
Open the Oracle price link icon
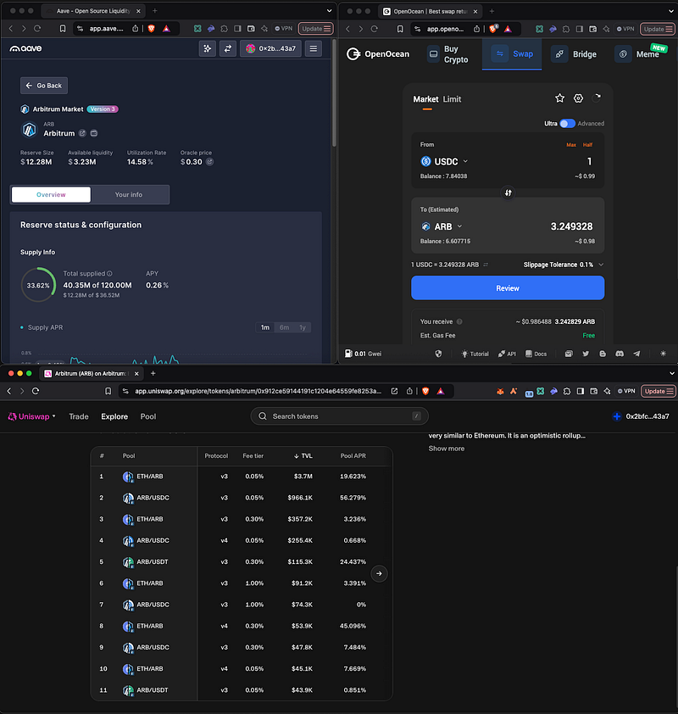click(210, 162)
